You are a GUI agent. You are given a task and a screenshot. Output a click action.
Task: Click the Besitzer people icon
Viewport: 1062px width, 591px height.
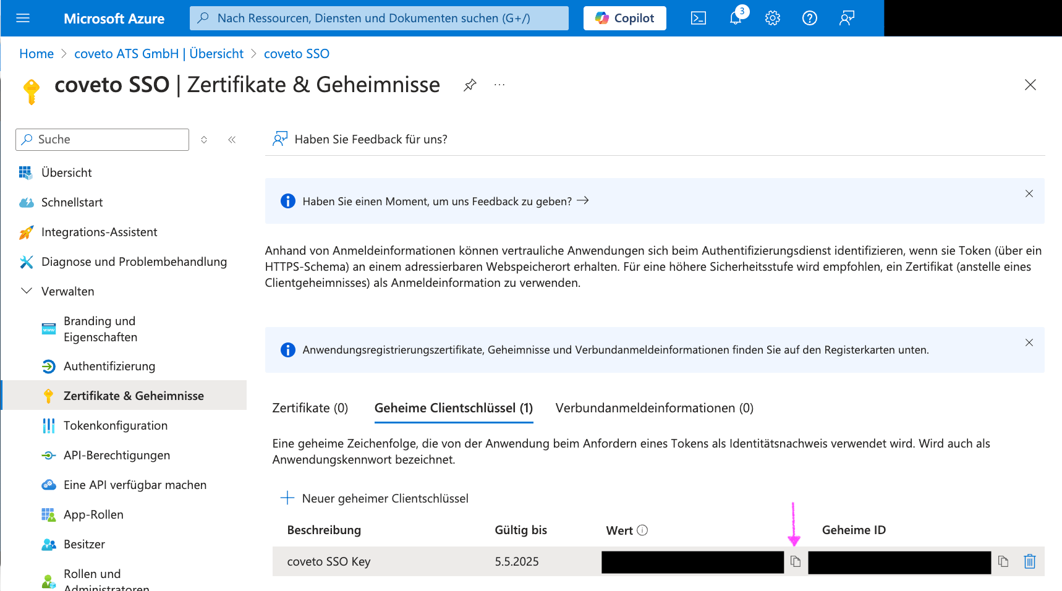click(48, 545)
